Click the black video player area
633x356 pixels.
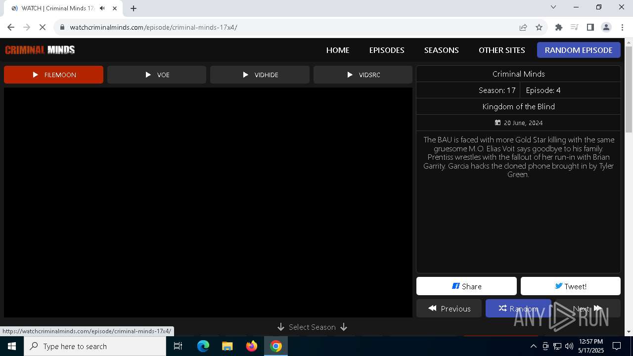pyautogui.click(x=208, y=202)
